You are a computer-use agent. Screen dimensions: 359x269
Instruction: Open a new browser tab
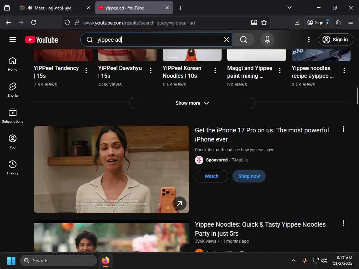pos(181,8)
